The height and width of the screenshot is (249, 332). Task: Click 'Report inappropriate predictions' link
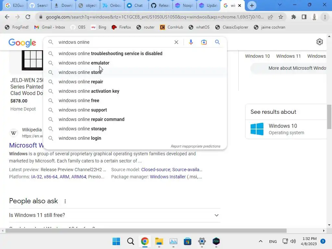pyautogui.click(x=196, y=146)
